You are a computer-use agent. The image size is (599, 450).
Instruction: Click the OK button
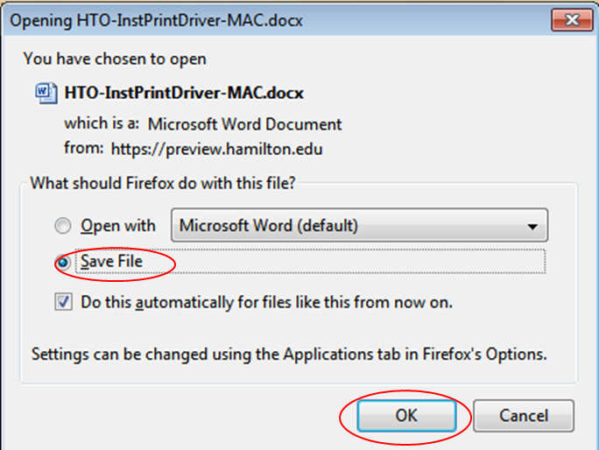click(x=406, y=416)
